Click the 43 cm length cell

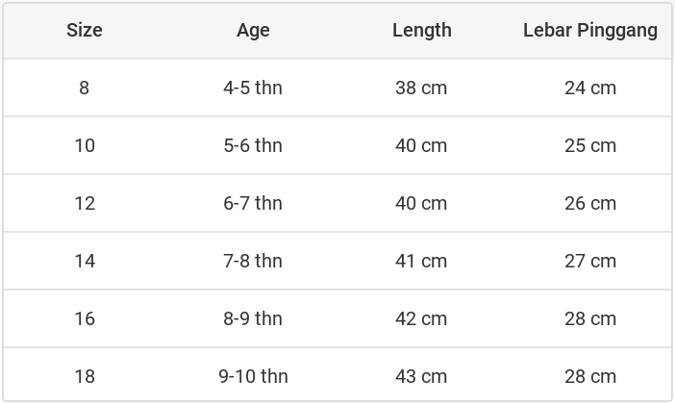(x=421, y=376)
